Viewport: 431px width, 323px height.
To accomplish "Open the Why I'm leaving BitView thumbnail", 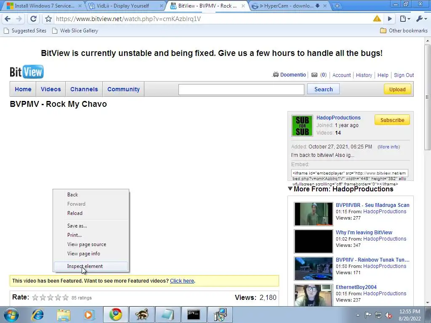I will point(313,241).
